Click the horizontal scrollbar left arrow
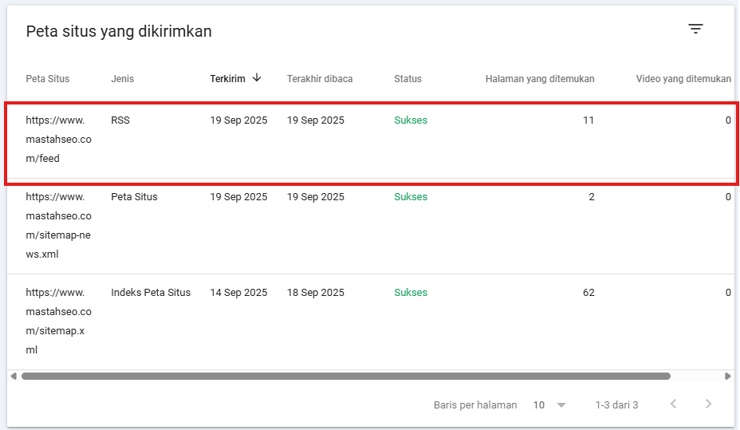The height and width of the screenshot is (430, 740). (13, 376)
